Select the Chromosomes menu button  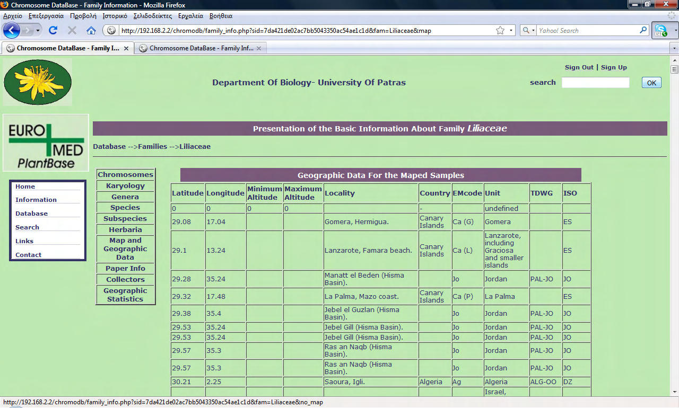pos(125,175)
